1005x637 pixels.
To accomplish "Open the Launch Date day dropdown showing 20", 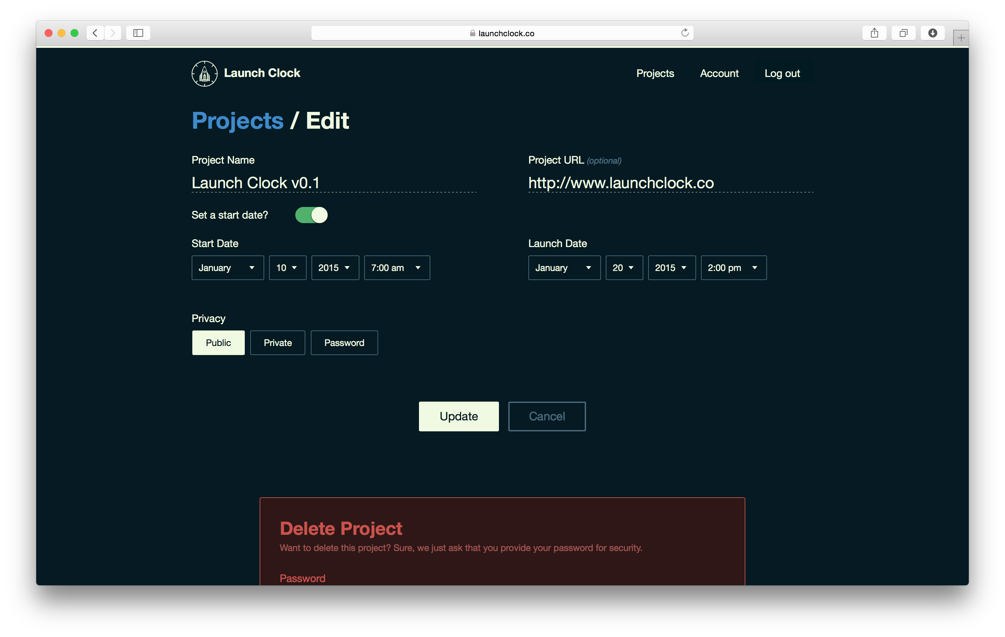I will 624,268.
